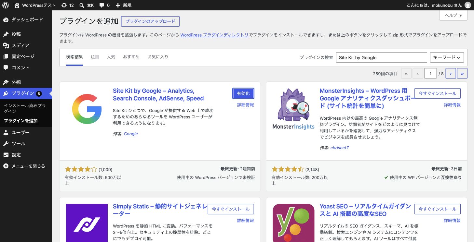Open the WordPressテスト site home link
This screenshot has width=474, height=242.
point(35,5)
